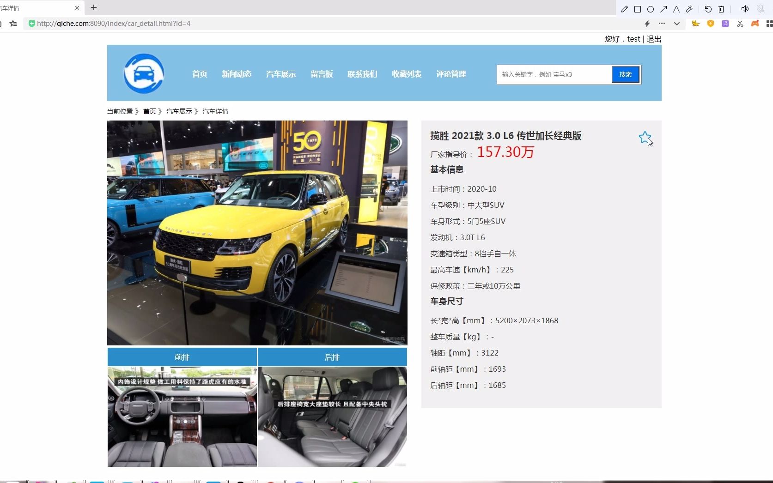Select the rectangle drawing tool
773x483 pixels.
point(638,8)
